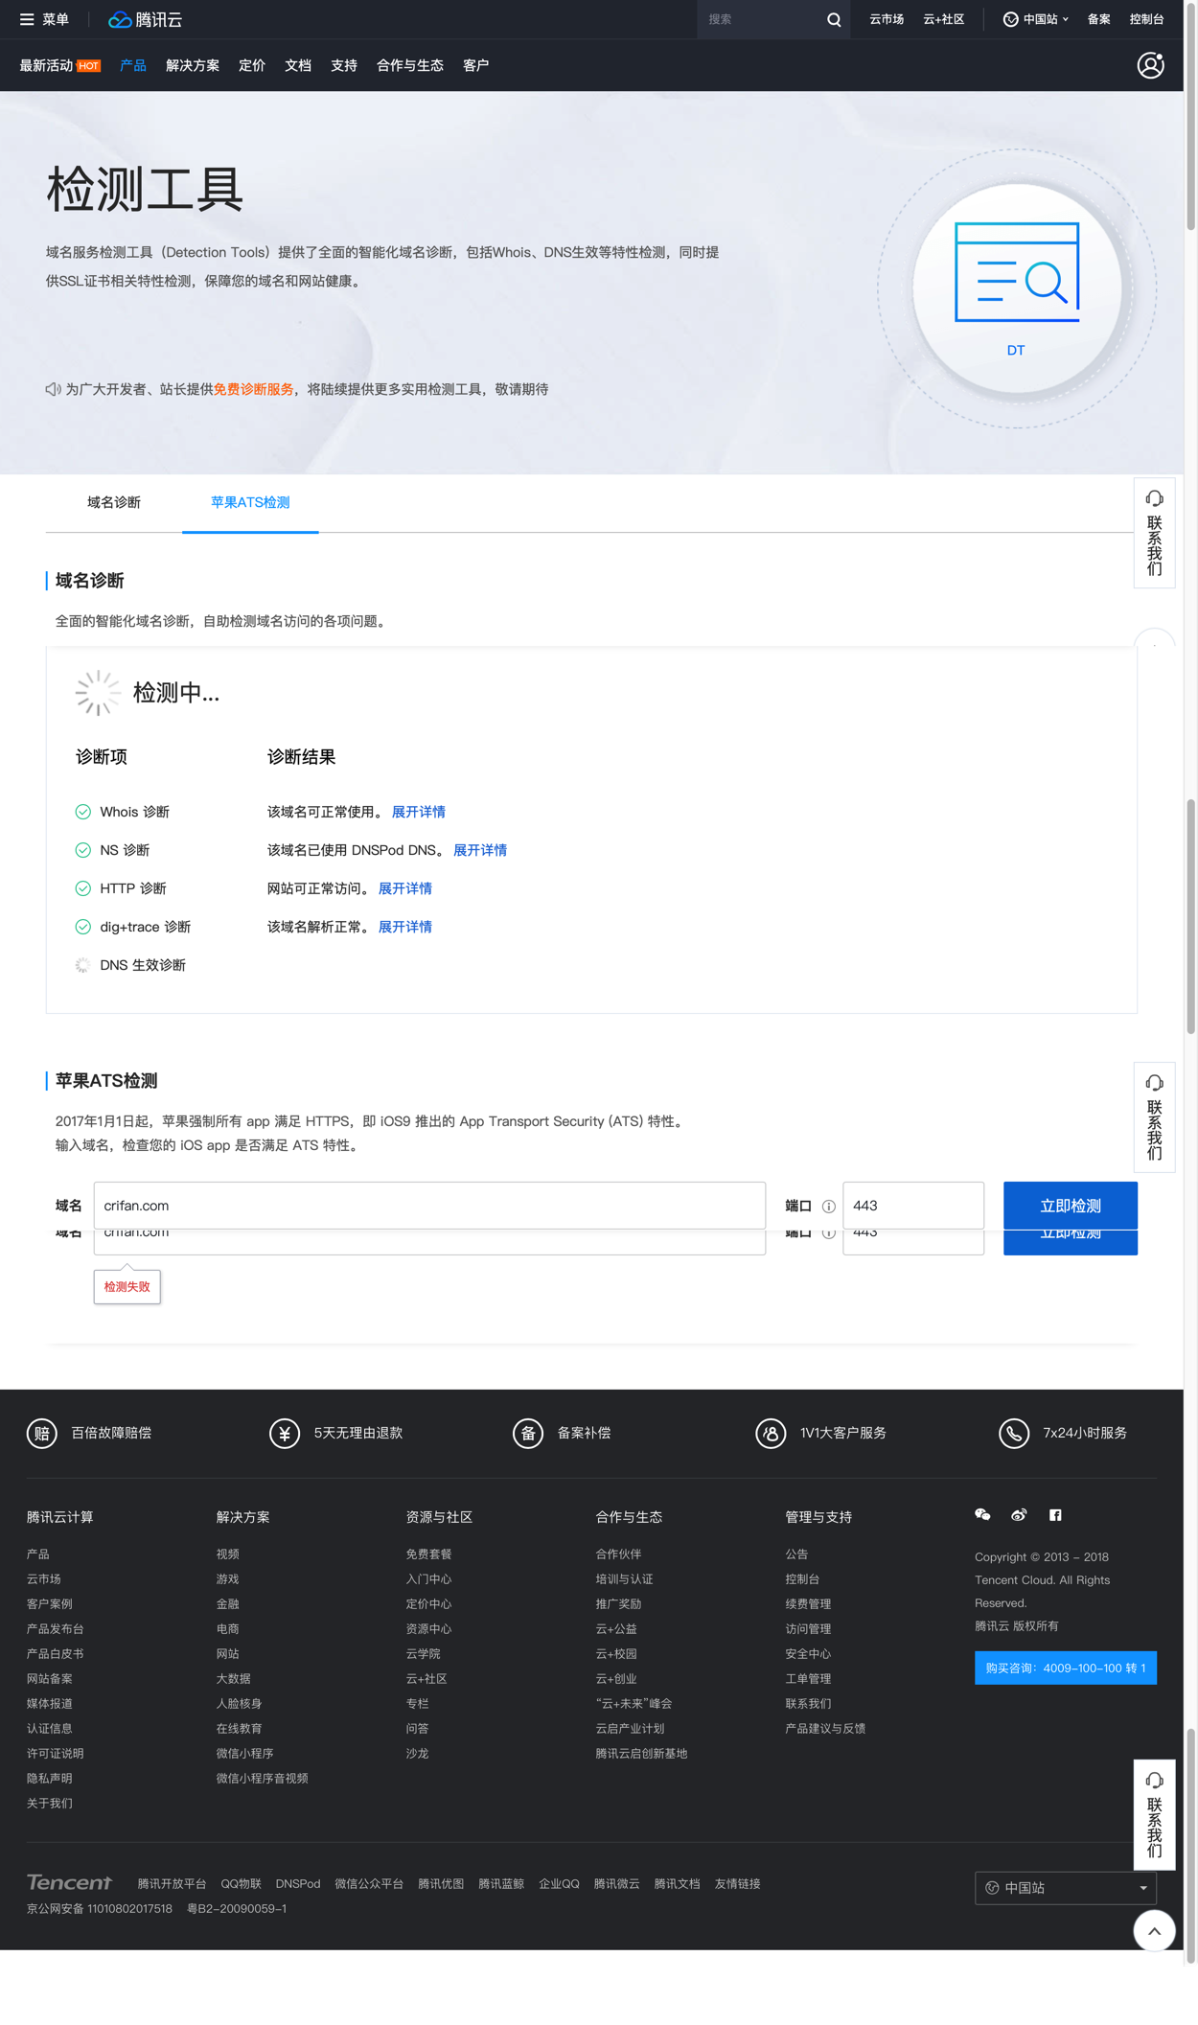Click the HTTP 诊断 success checkmark

pos(83,888)
